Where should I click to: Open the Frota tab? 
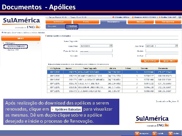(86, 22)
